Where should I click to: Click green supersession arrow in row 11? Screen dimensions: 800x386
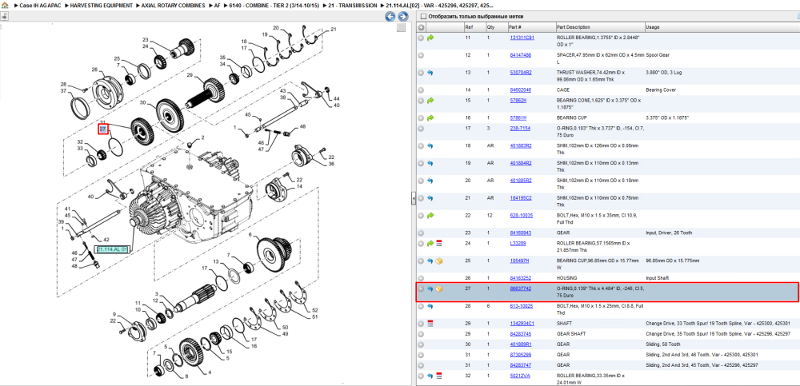[x=430, y=38]
